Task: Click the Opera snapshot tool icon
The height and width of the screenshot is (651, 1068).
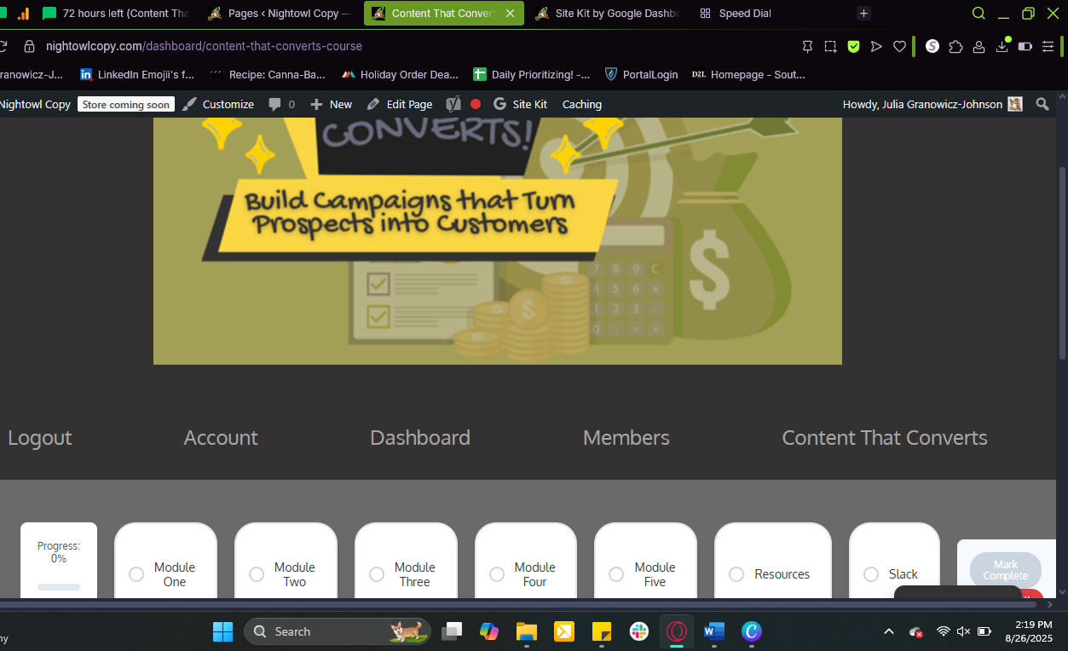Action: click(x=830, y=46)
